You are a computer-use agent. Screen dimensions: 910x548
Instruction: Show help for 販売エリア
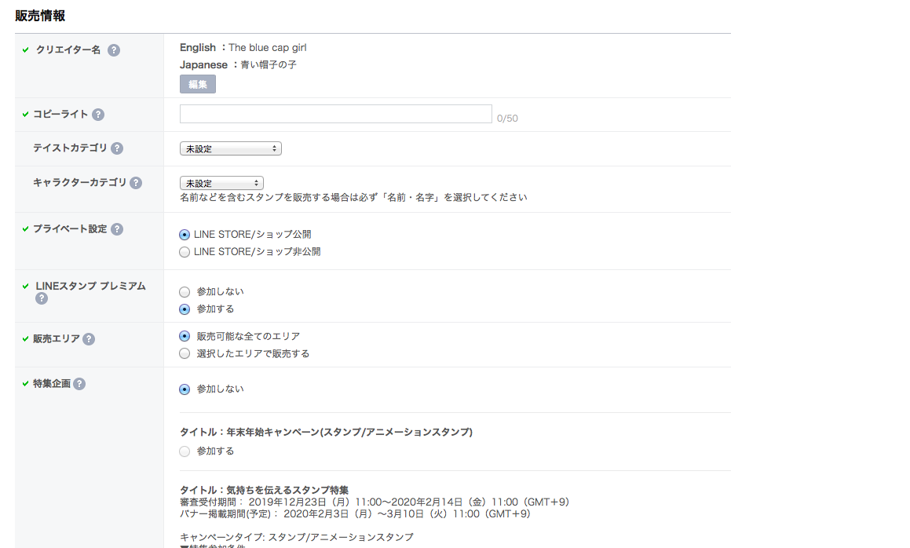click(89, 339)
